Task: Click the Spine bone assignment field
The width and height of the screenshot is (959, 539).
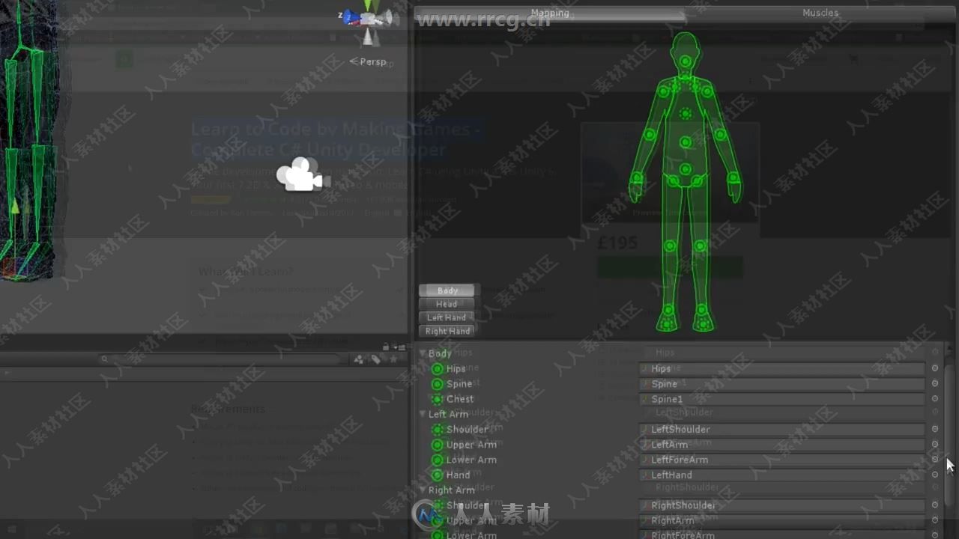Action: point(782,384)
